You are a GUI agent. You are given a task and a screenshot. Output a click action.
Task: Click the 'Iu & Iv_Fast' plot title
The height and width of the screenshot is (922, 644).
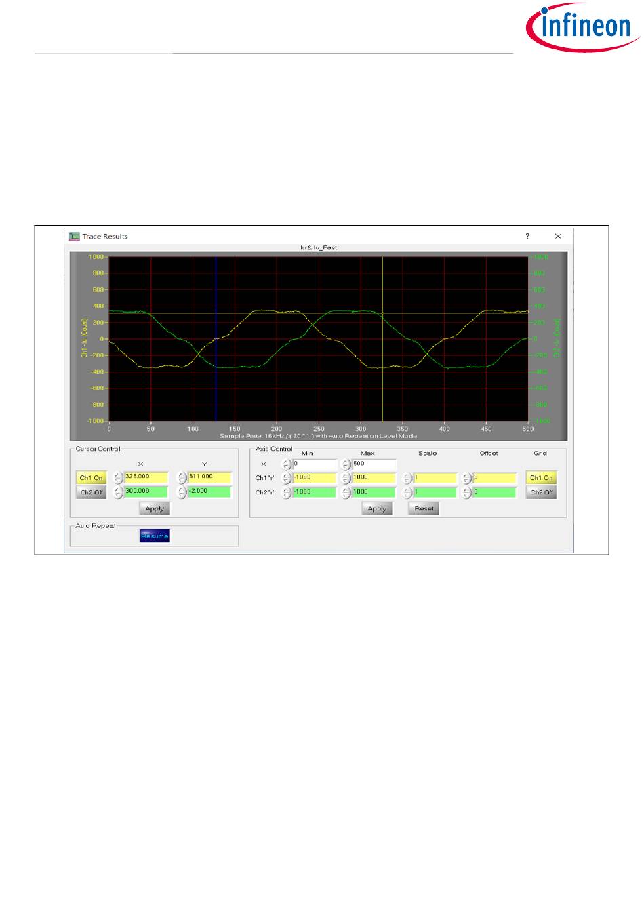pyautogui.click(x=319, y=248)
